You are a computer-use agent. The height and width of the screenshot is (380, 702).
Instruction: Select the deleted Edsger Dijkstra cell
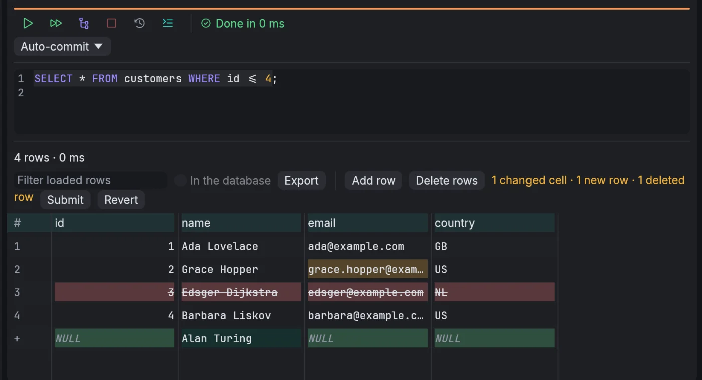tap(241, 292)
